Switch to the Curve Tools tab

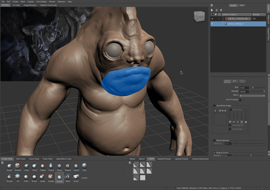34,159
